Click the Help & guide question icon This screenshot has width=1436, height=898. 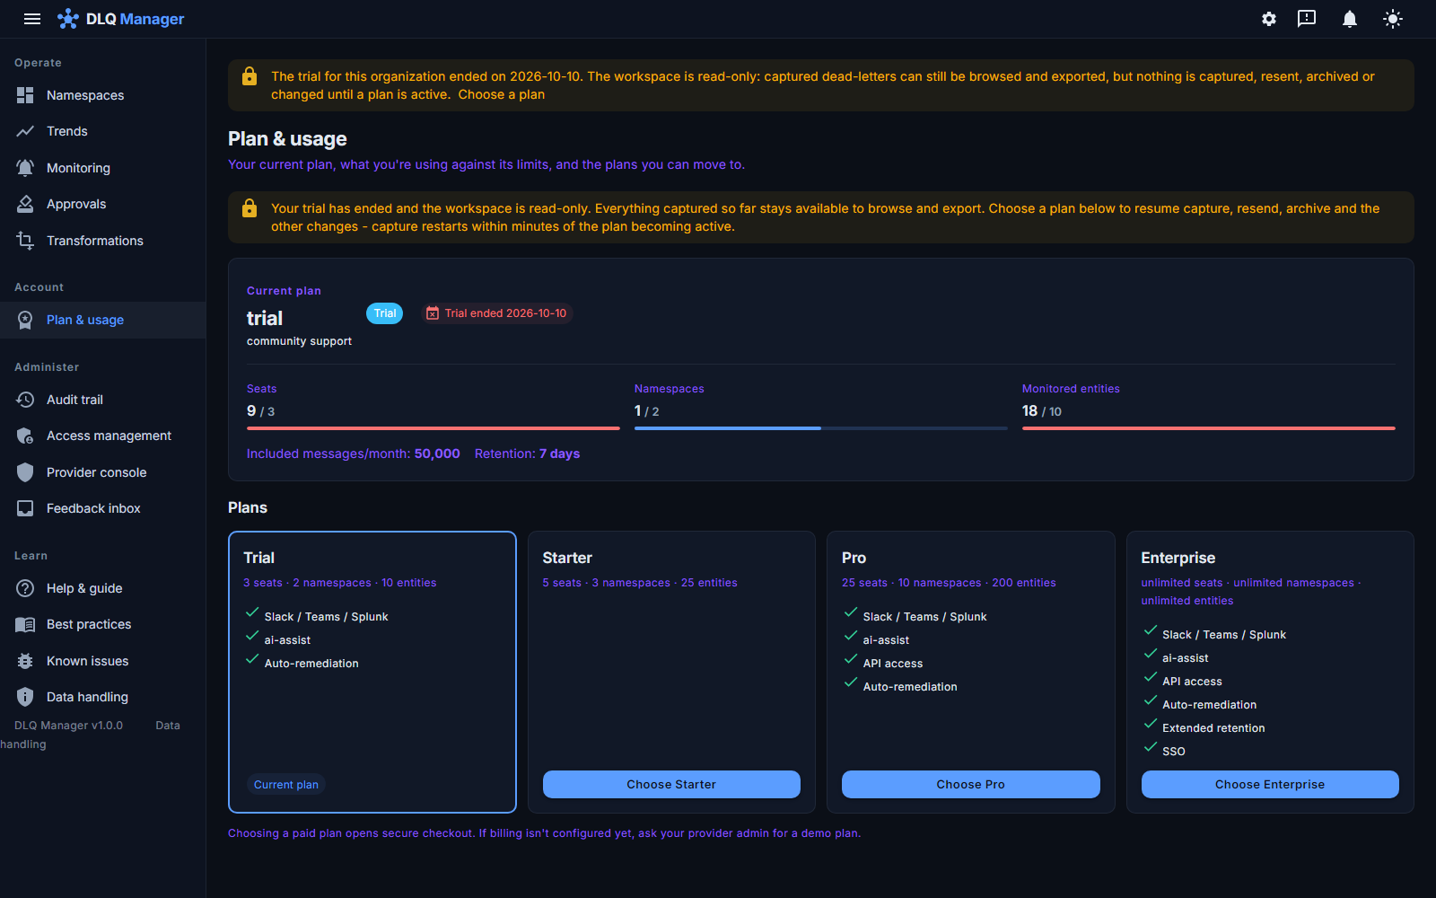[25, 588]
